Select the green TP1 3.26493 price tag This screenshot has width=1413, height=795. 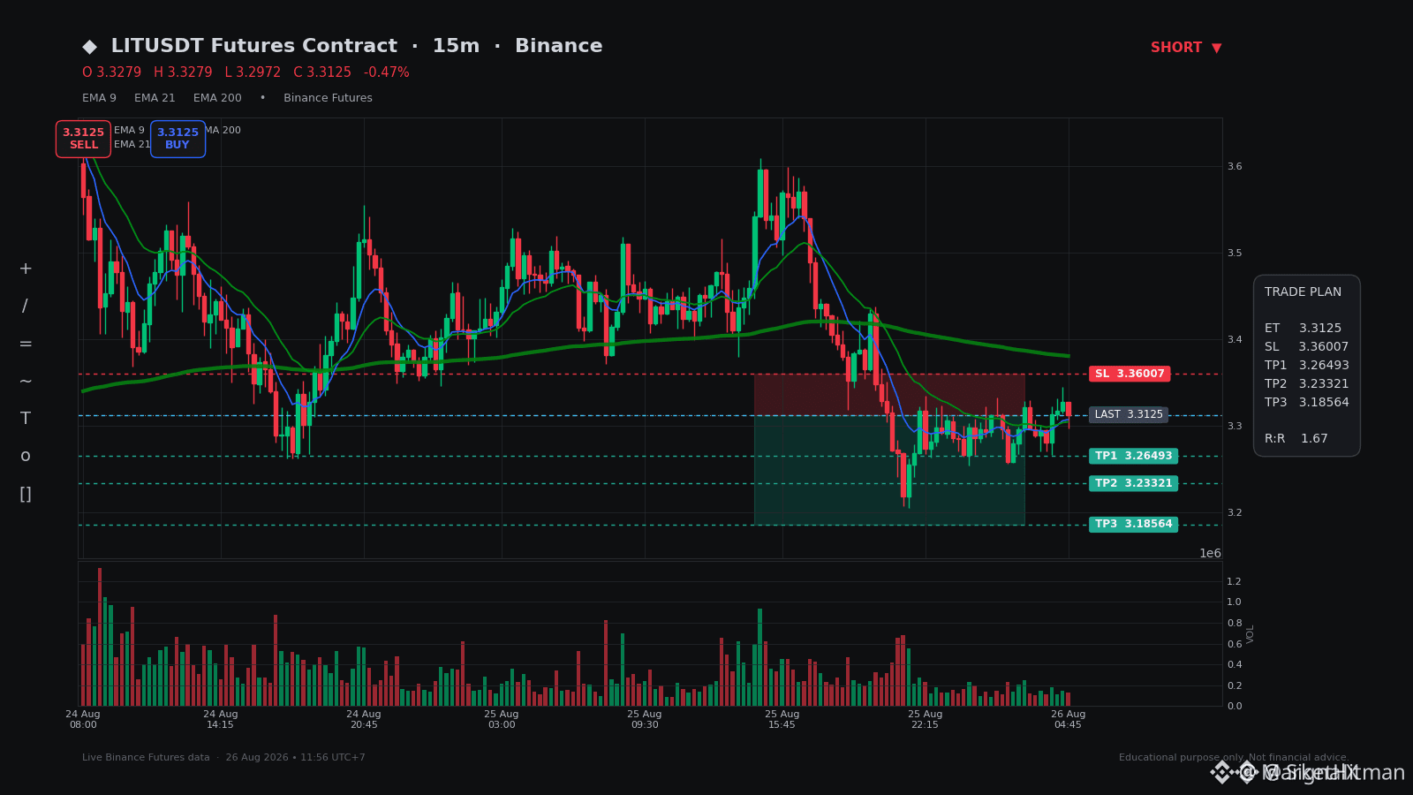click(1134, 456)
